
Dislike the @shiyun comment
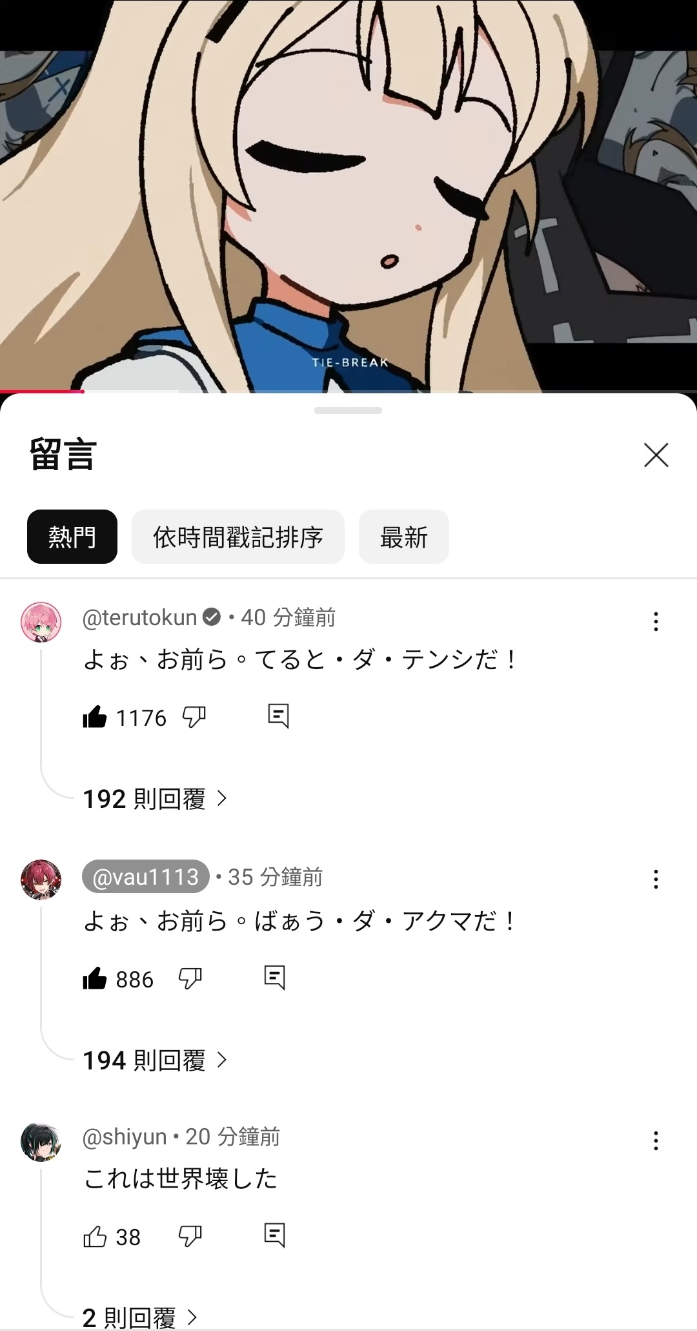pyautogui.click(x=190, y=1236)
